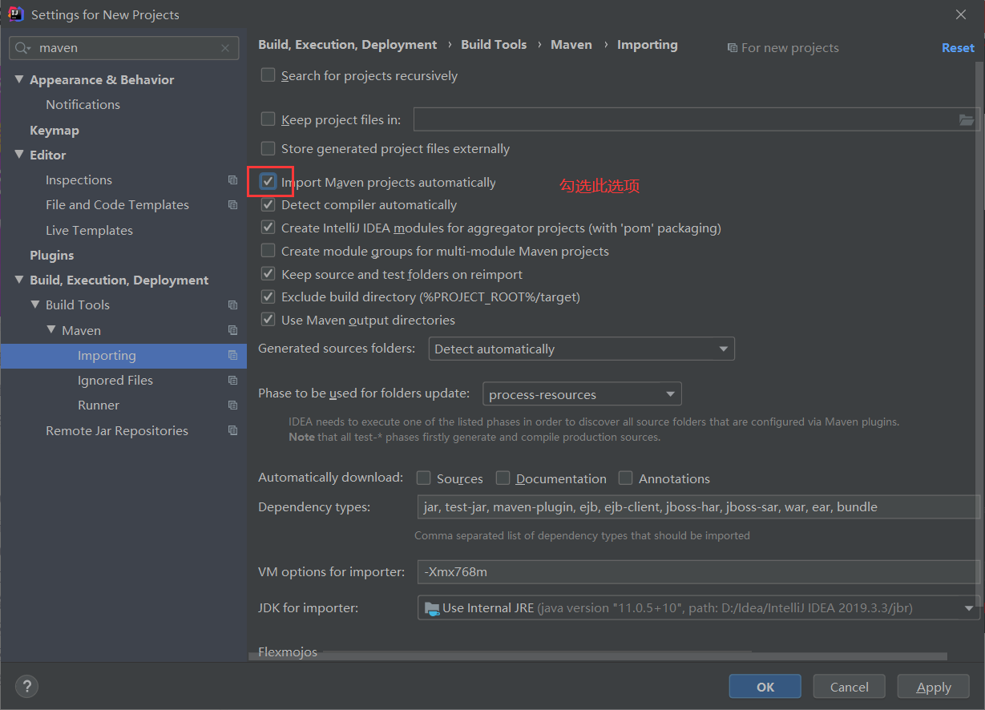Open Runner settings under Maven

[99, 405]
